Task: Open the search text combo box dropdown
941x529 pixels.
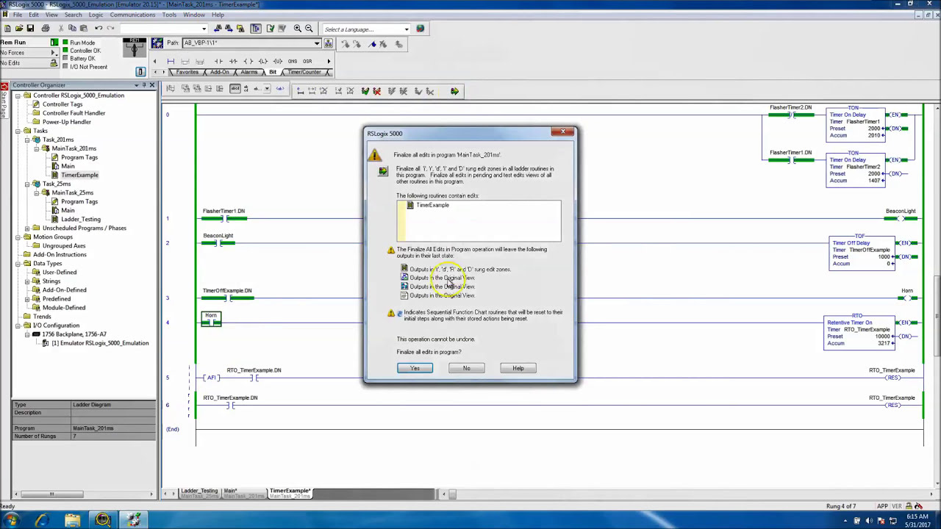Action: 204,29
